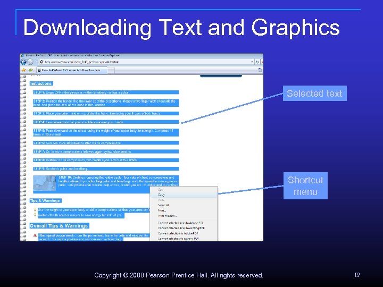Choose Select All in the shortcut menu

pos(184,205)
